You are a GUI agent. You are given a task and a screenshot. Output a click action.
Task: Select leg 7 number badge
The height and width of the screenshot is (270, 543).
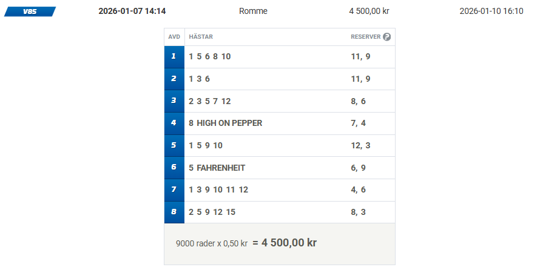tap(174, 190)
